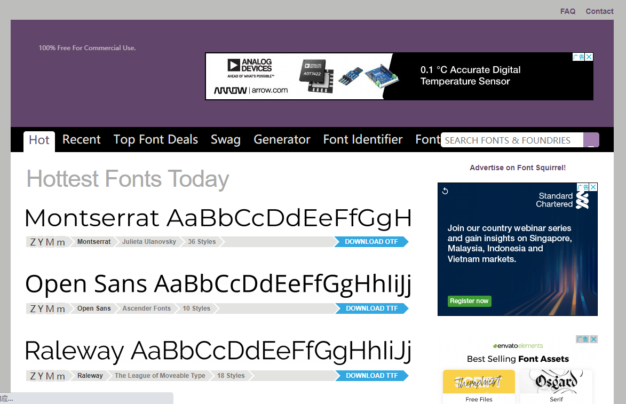Open Serif Osgard thumbnail in Envato ad

click(556, 386)
